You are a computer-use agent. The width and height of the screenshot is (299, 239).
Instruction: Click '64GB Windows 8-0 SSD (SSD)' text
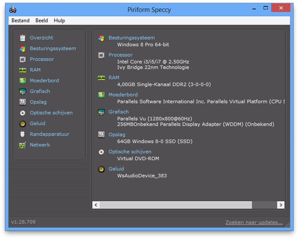click(155, 141)
